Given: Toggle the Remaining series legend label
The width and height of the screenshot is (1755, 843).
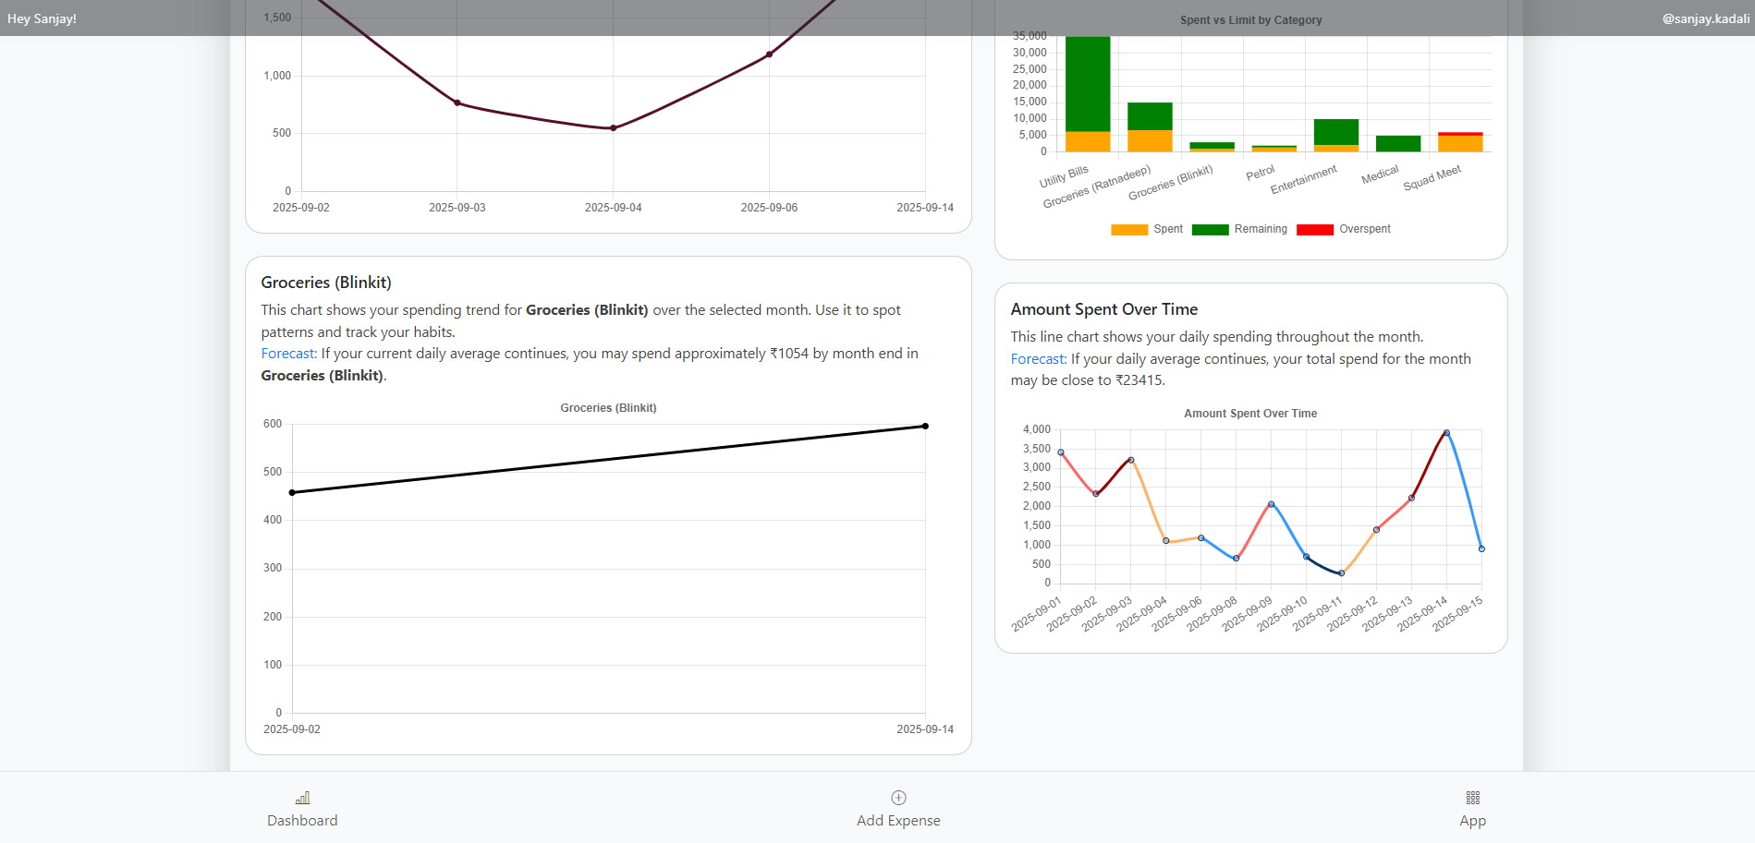Looking at the screenshot, I should tap(1260, 229).
